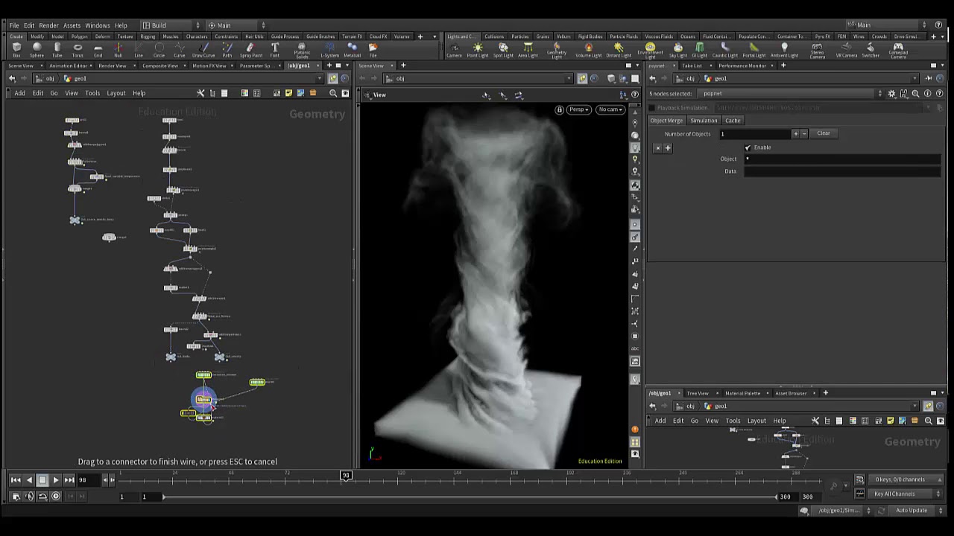Screen dimensions: 954x536
Task: Select the Torus shelf tool
Action: click(78, 50)
